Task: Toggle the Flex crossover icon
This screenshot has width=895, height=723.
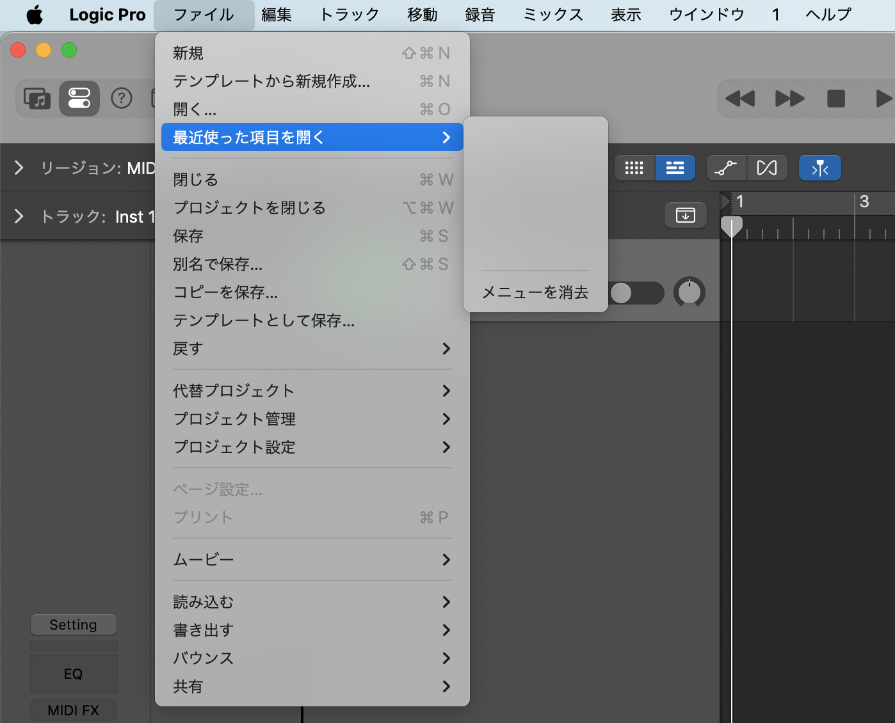Action: (x=766, y=168)
